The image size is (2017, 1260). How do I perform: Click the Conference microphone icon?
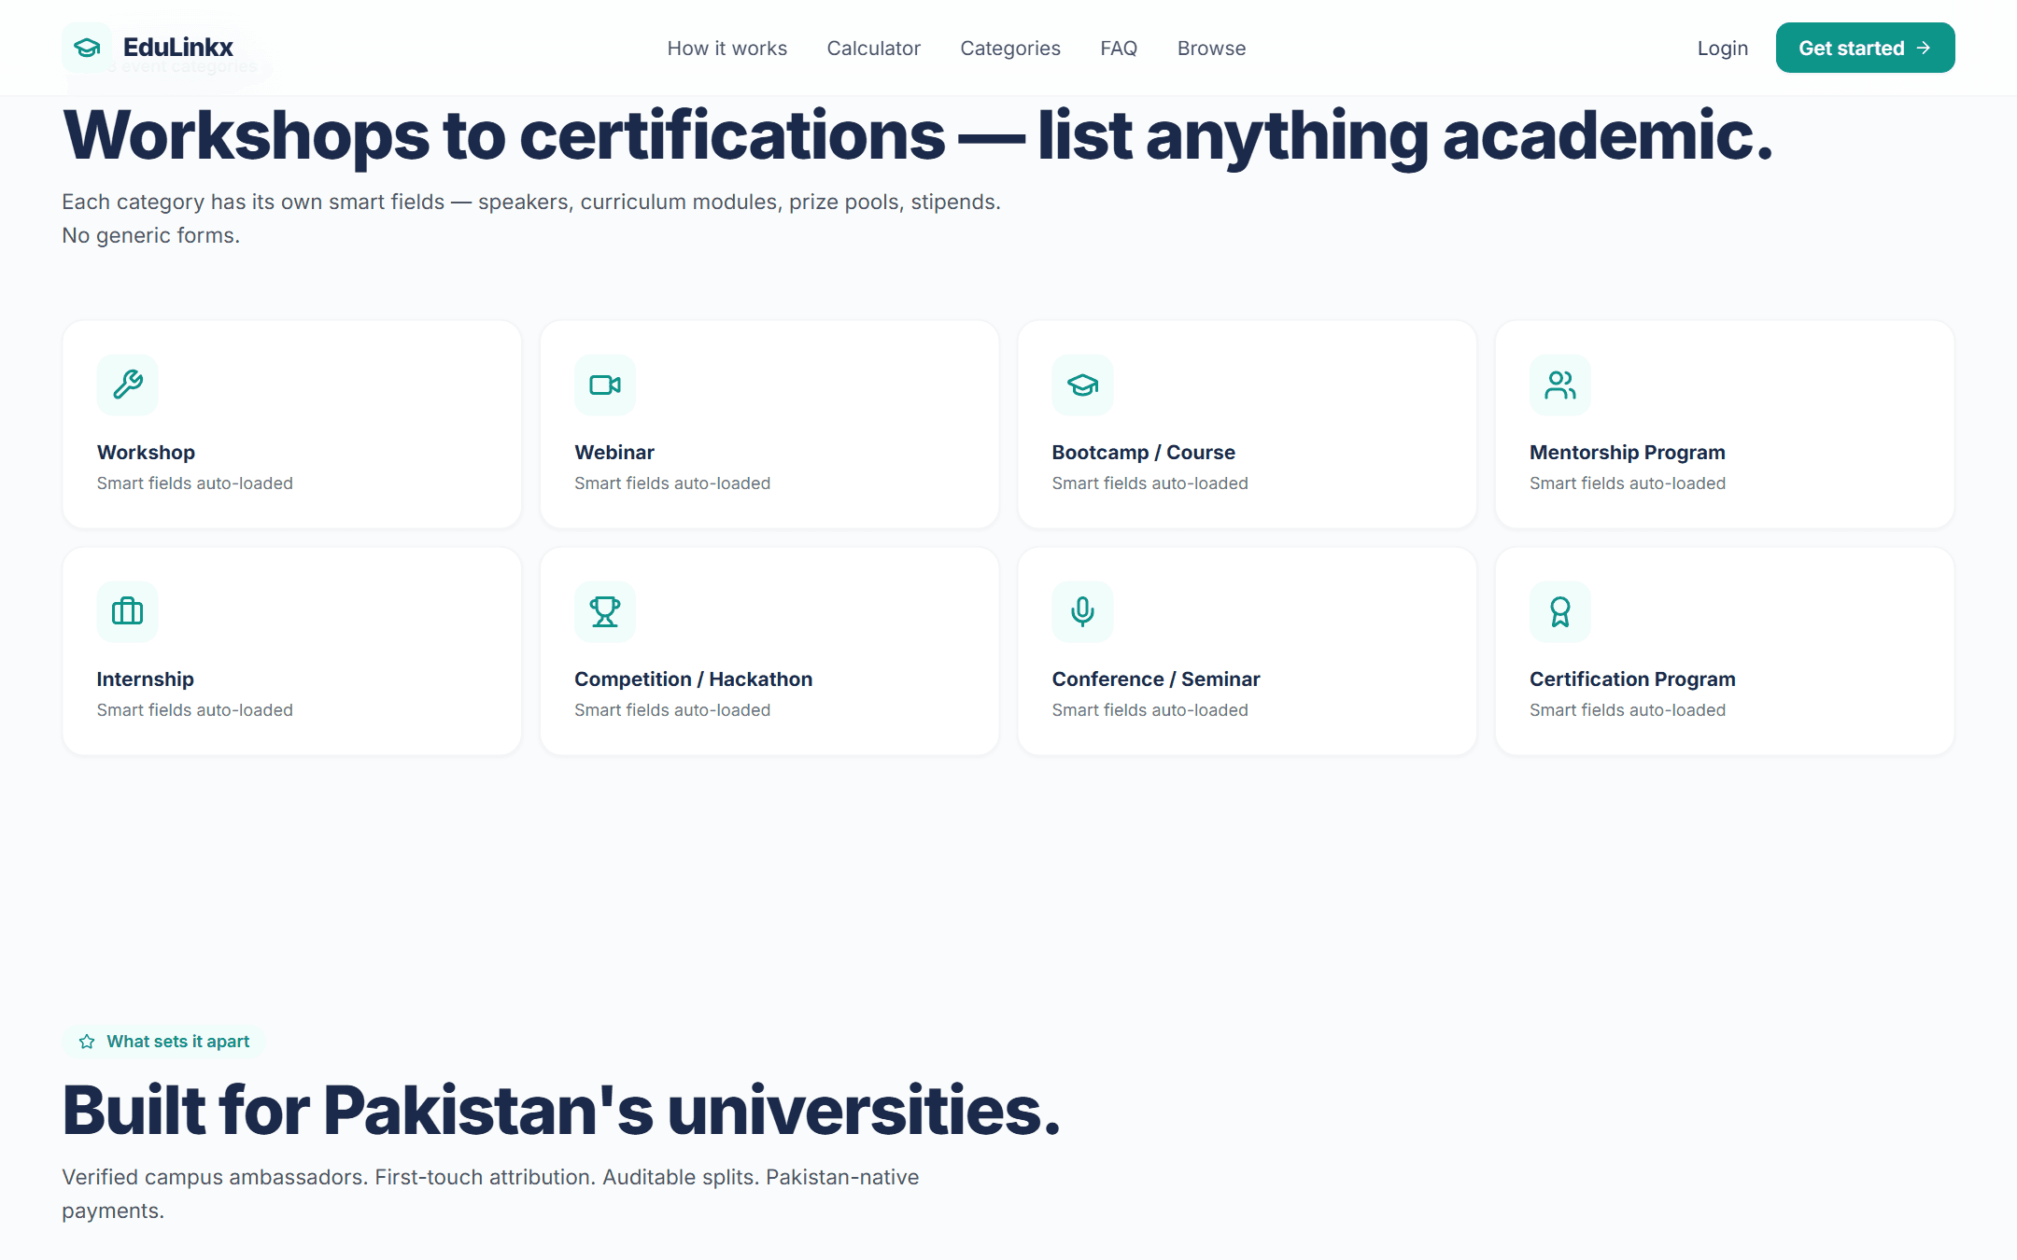(x=1082, y=611)
